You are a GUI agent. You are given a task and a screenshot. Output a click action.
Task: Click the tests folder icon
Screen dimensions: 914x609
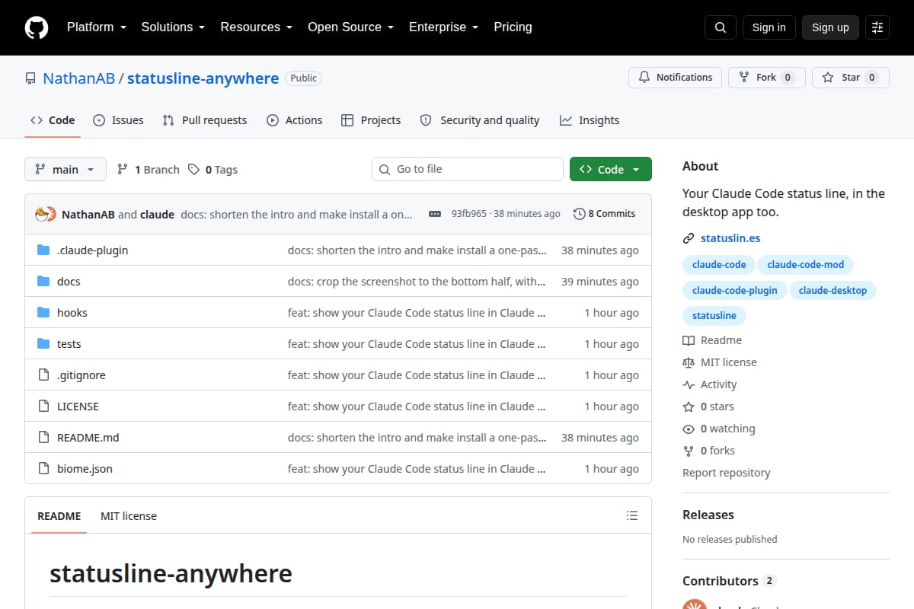43,344
